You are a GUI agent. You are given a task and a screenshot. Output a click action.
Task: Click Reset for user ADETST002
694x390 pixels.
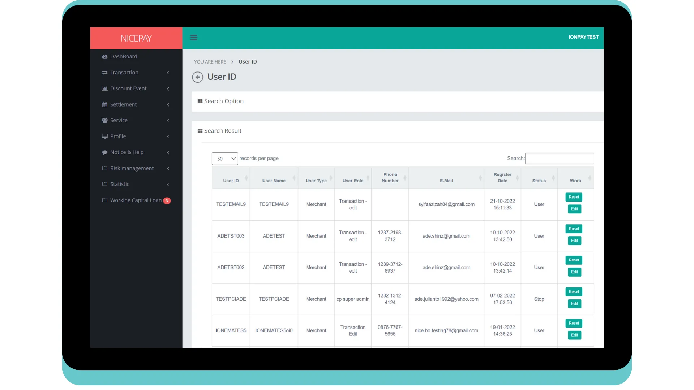574,260
